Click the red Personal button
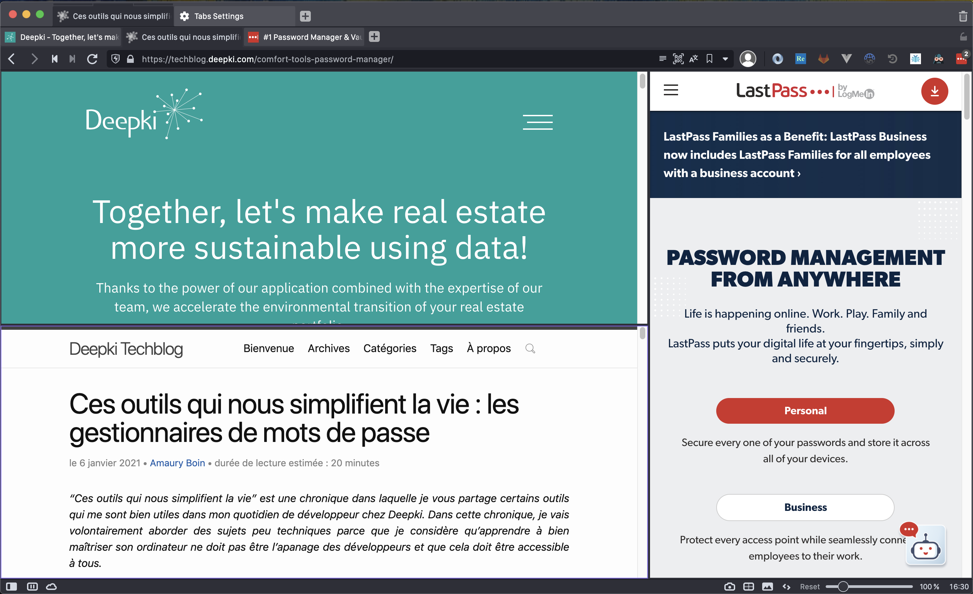This screenshot has width=973, height=594. click(805, 411)
